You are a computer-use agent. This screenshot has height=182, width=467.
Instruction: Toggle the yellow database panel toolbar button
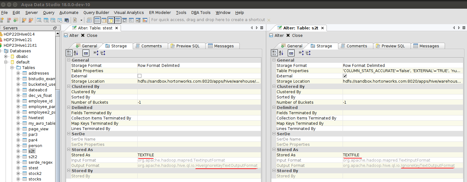point(111,20)
